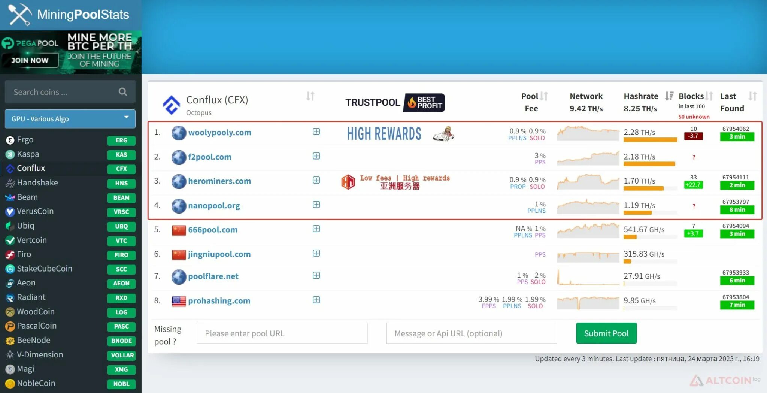This screenshot has width=767, height=393.
Task: Click the Kaspa coin icon in the sidebar
Action: 10,154
